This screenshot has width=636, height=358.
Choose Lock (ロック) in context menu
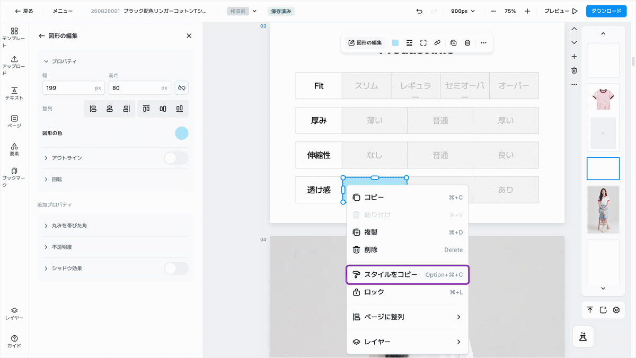407,292
